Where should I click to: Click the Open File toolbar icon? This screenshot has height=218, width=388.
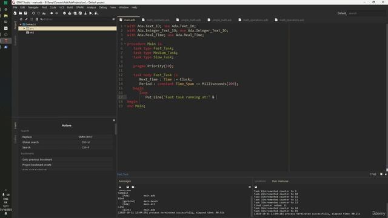point(20,13)
